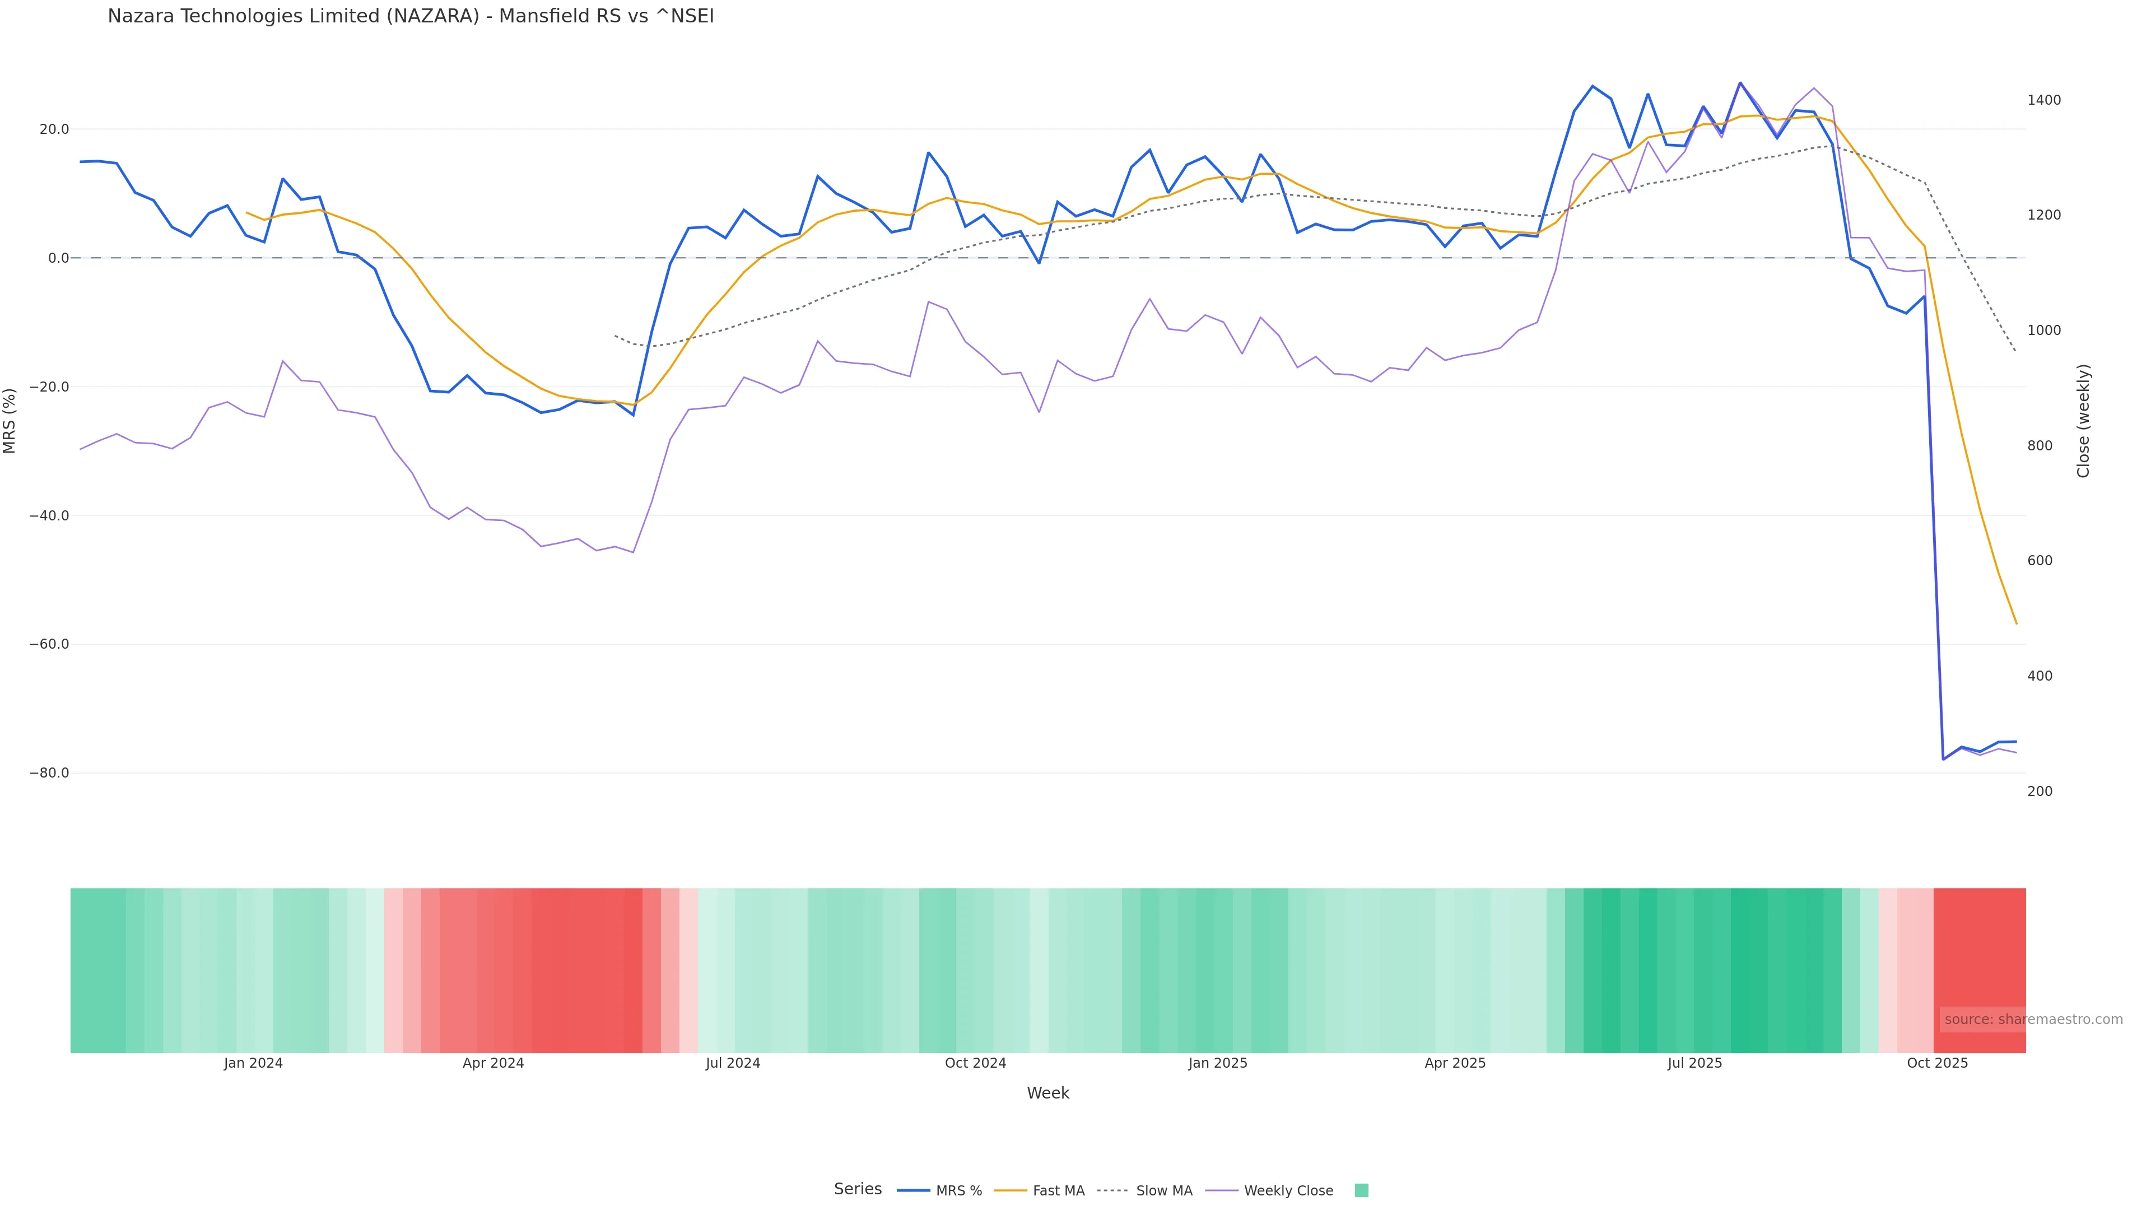This screenshot has height=1210, width=2151.
Task: Hide the Weekly Close legend series
Action: [1288, 1191]
